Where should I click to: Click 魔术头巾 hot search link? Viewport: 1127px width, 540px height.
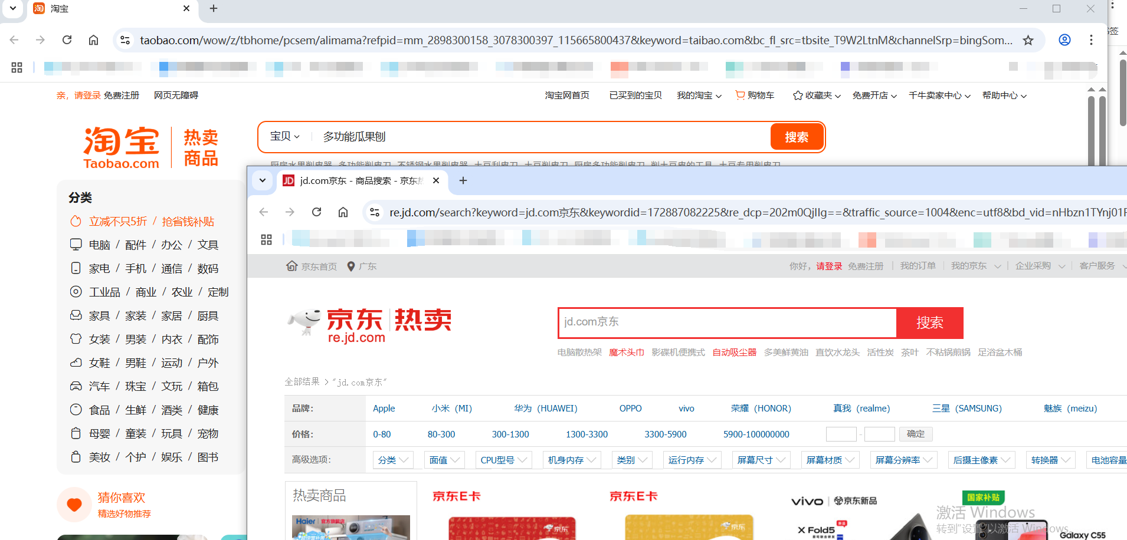tap(627, 353)
